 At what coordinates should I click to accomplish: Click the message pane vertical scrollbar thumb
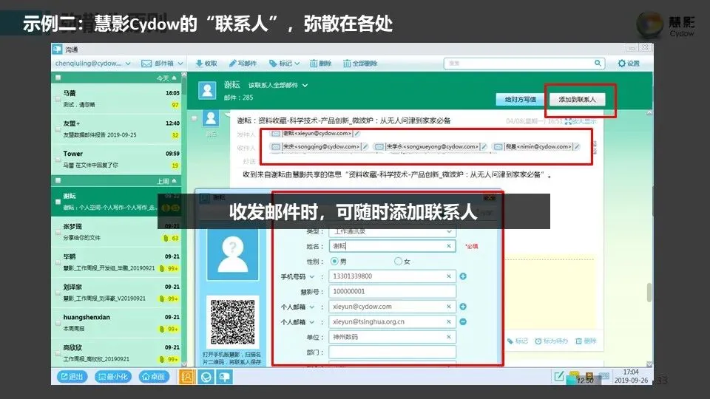649,293
